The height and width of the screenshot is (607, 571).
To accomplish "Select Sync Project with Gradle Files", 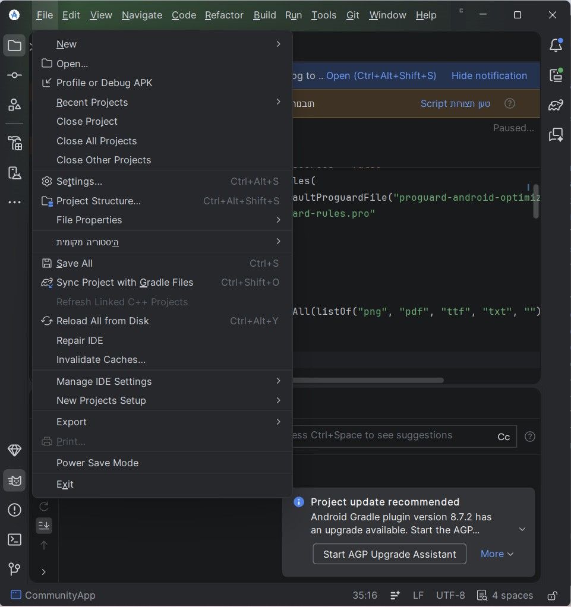I will 162,283.
